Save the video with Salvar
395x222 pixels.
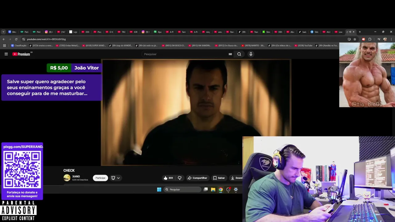[x=219, y=178]
